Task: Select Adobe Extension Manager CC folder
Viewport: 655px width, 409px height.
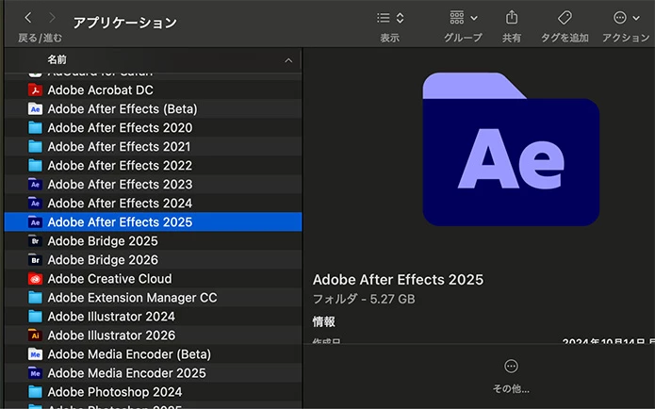Action: pos(153,298)
